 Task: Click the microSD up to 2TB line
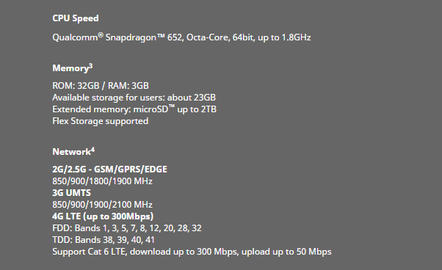[x=134, y=109]
